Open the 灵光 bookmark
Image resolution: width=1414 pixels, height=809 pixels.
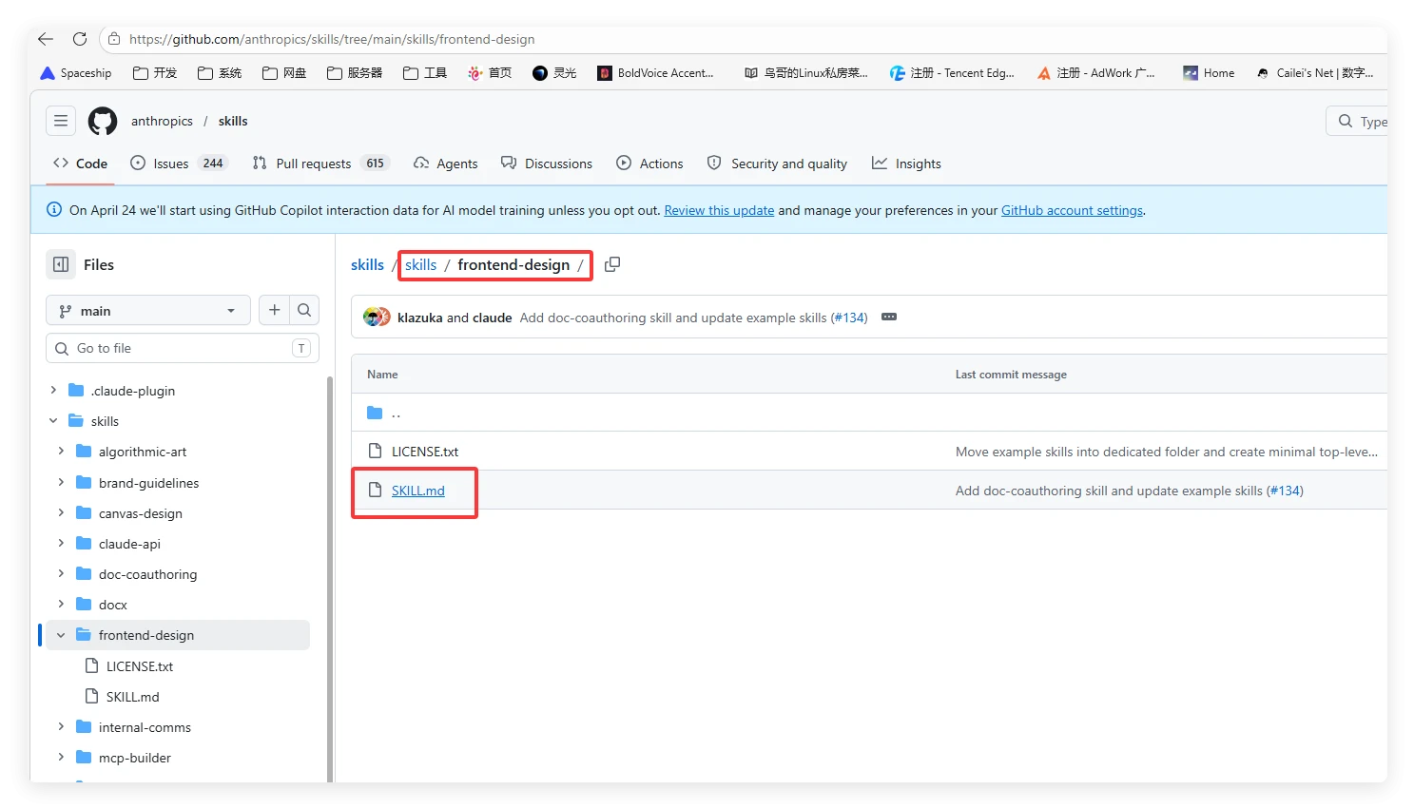(x=555, y=73)
